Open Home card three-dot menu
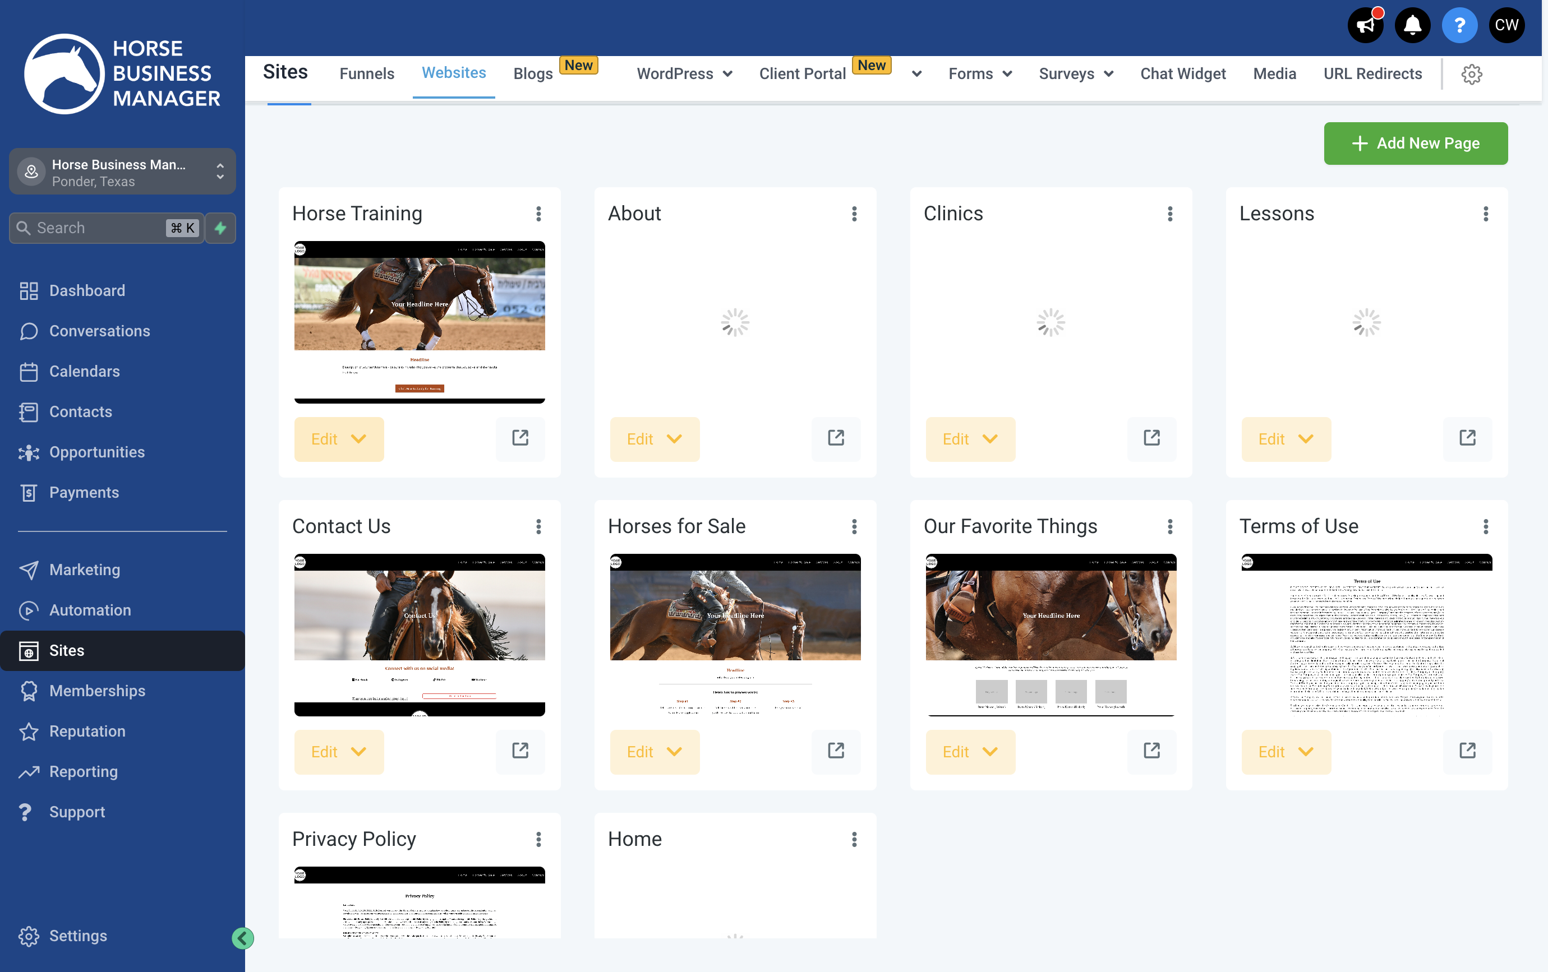Viewport: 1548px width, 972px height. tap(854, 839)
